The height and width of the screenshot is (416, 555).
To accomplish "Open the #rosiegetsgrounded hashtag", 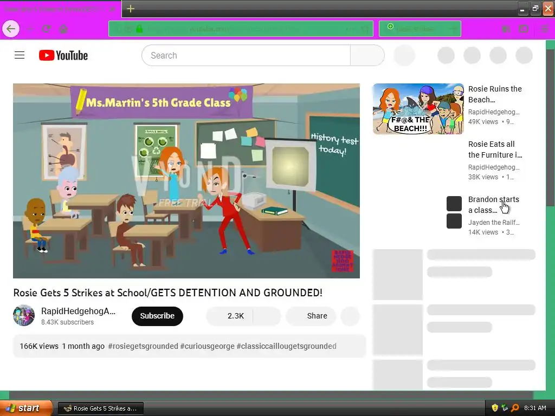I will click(143, 346).
